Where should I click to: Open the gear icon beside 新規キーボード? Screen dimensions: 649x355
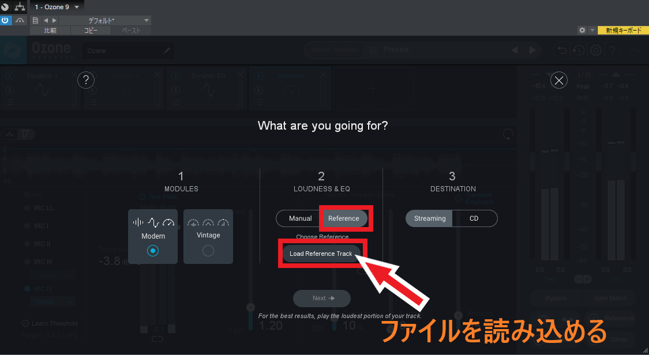[582, 30]
